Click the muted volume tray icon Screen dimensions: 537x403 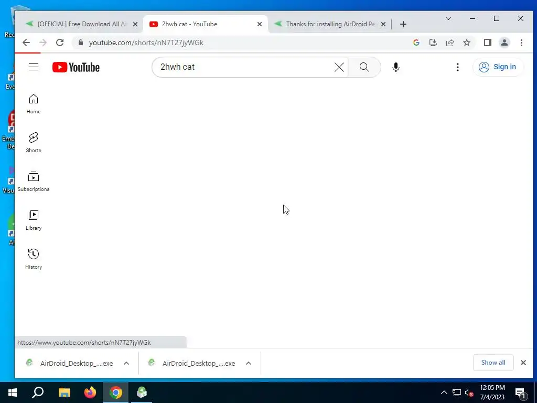[469, 393]
